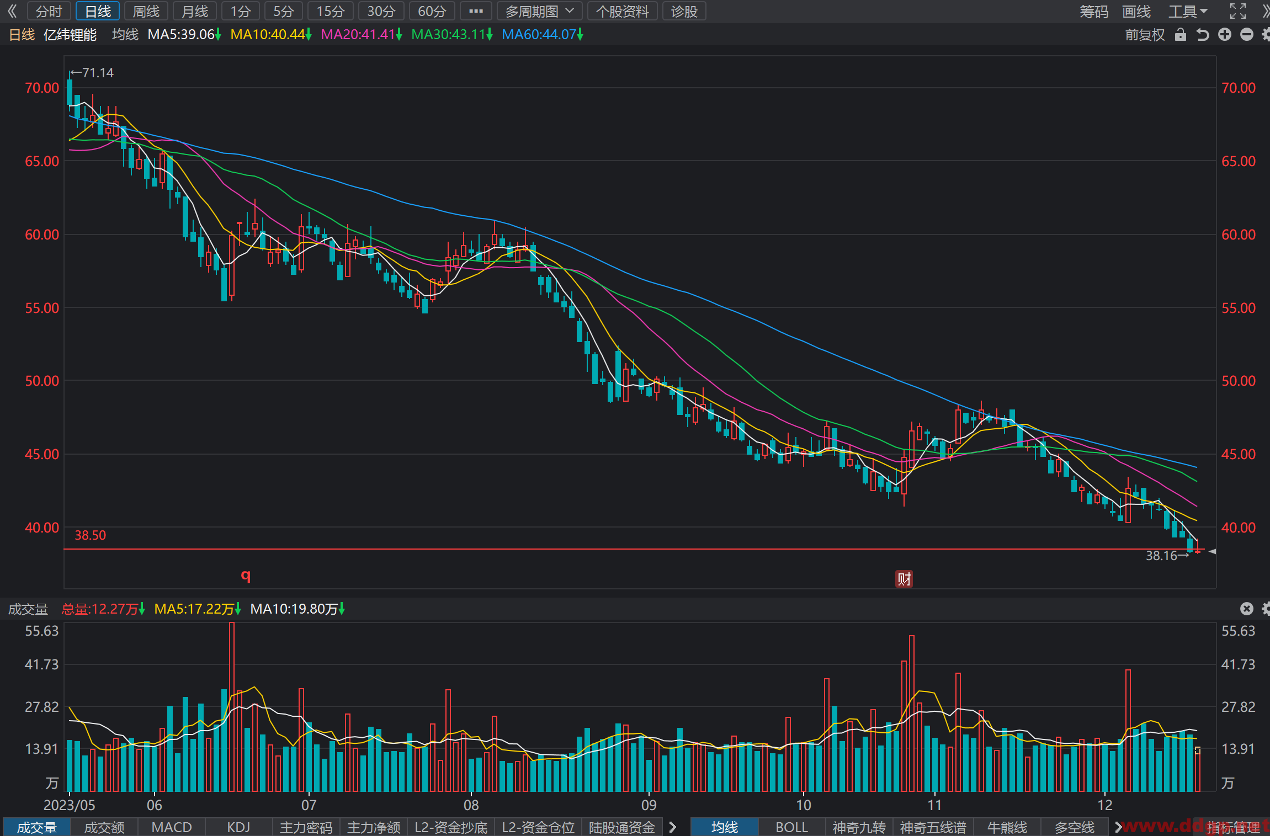The width and height of the screenshot is (1270, 836).
Task: Select the MACD indicator tab
Action: click(172, 827)
